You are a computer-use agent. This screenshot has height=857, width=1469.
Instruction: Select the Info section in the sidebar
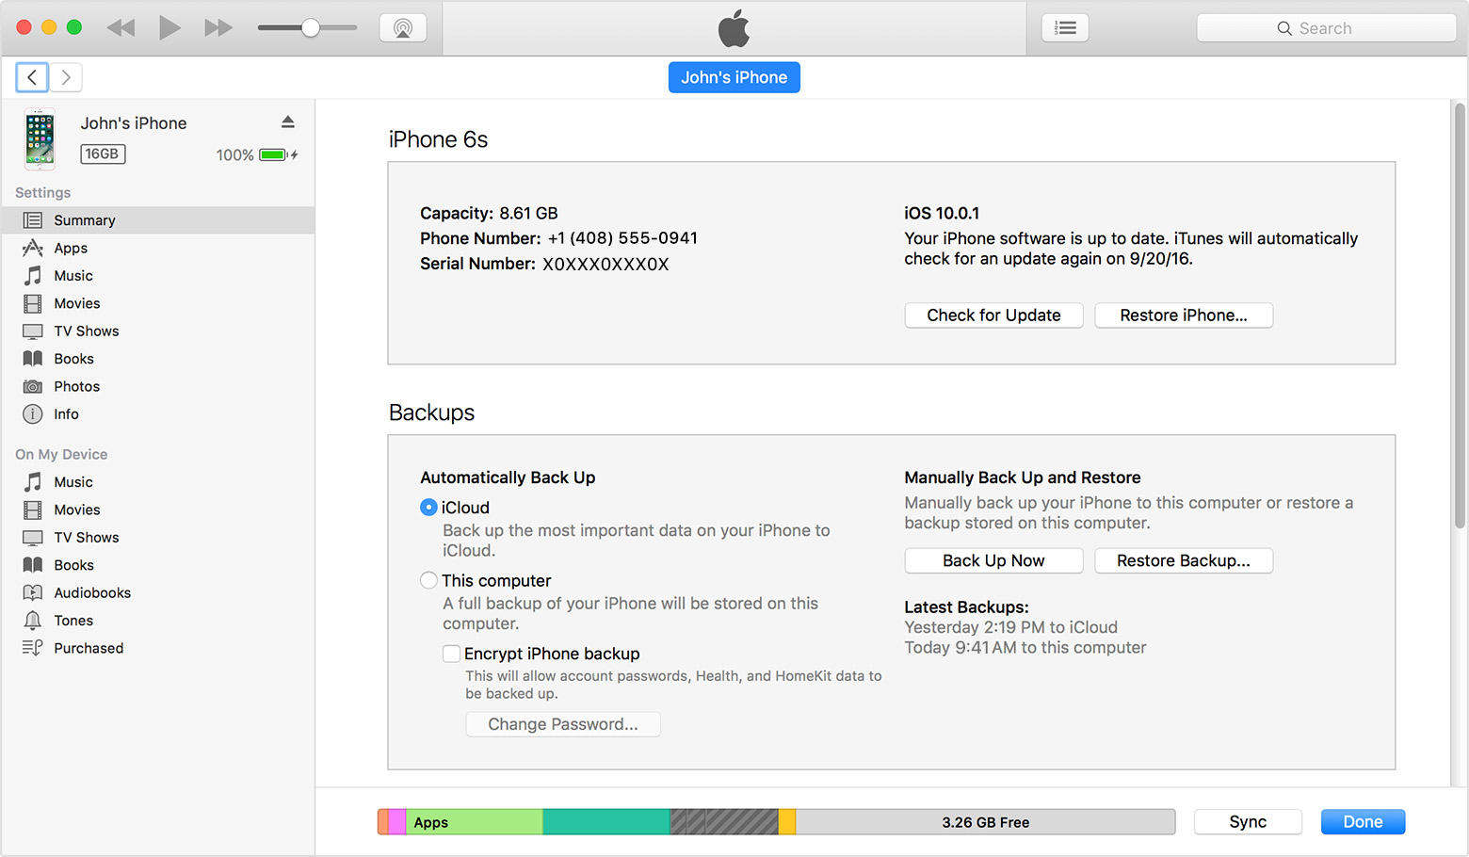(65, 414)
